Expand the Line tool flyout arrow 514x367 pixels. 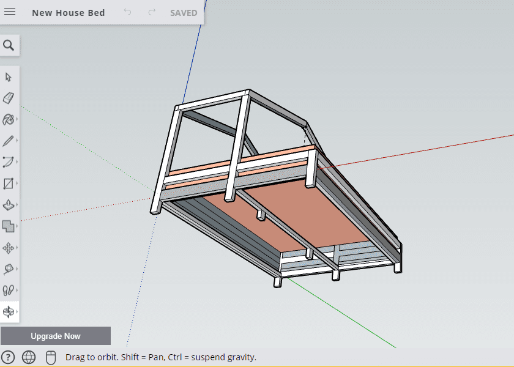click(x=17, y=141)
